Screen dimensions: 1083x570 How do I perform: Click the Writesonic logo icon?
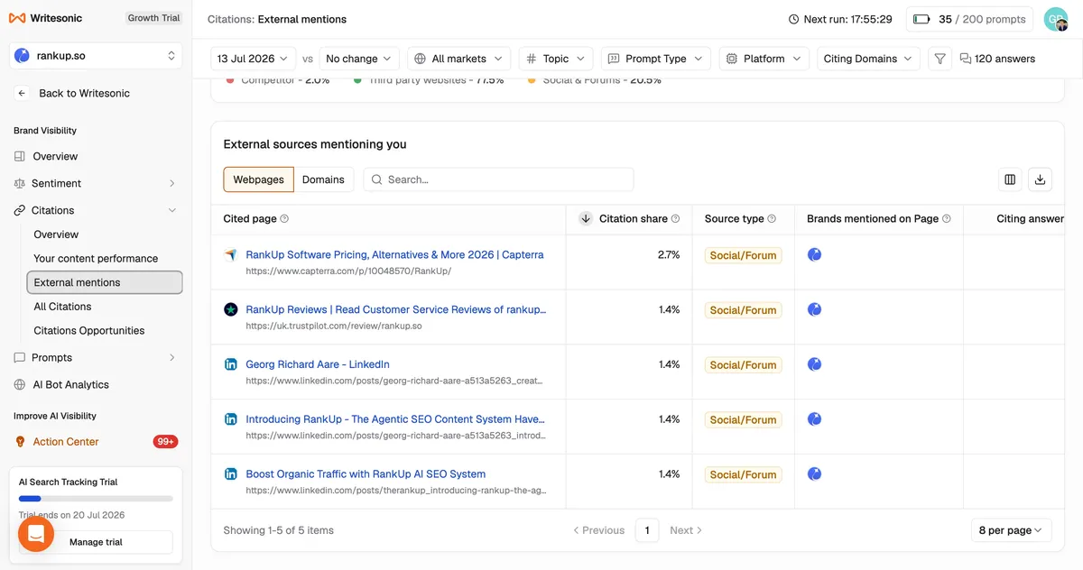pyautogui.click(x=17, y=18)
